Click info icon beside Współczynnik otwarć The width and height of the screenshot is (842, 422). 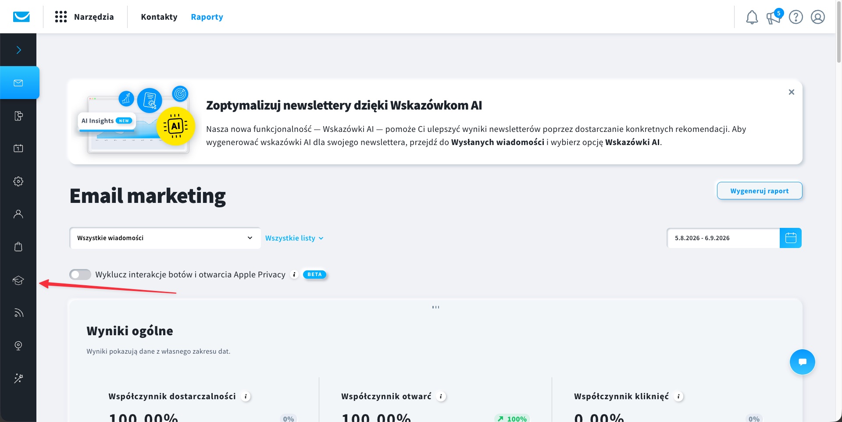(441, 397)
